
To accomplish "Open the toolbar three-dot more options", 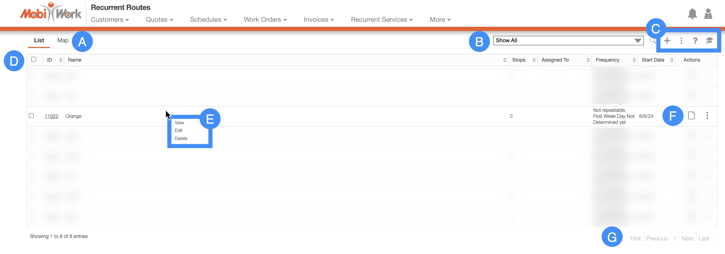I will 681,41.
